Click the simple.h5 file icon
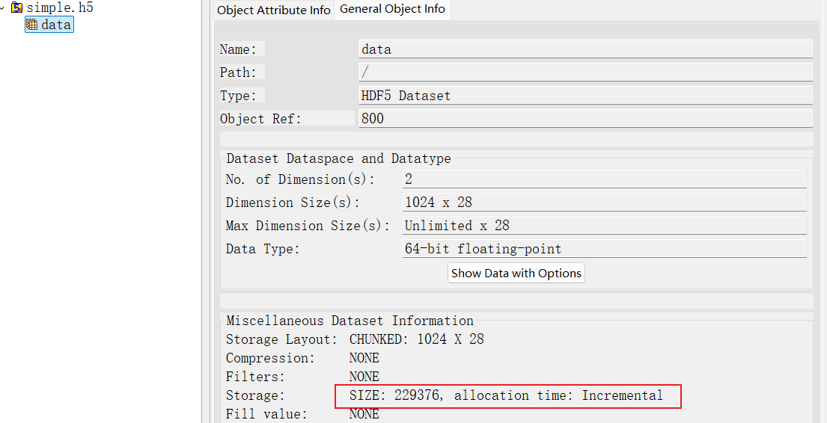Image resolution: width=827 pixels, height=423 pixels. (17, 8)
